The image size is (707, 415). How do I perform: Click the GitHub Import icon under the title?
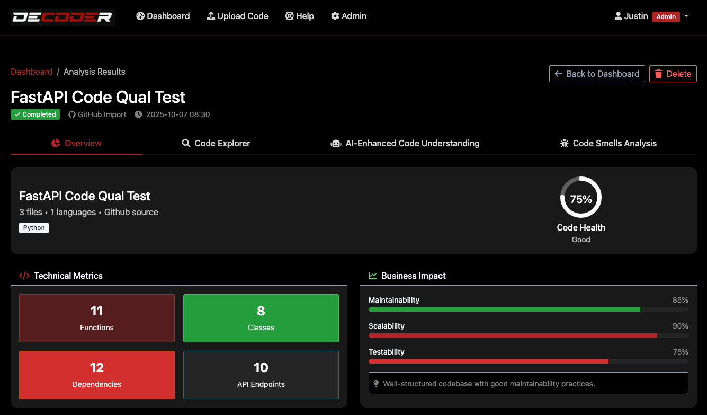tap(71, 114)
